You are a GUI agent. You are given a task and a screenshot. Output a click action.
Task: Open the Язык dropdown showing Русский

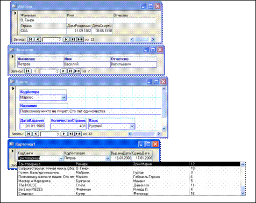click(132, 126)
